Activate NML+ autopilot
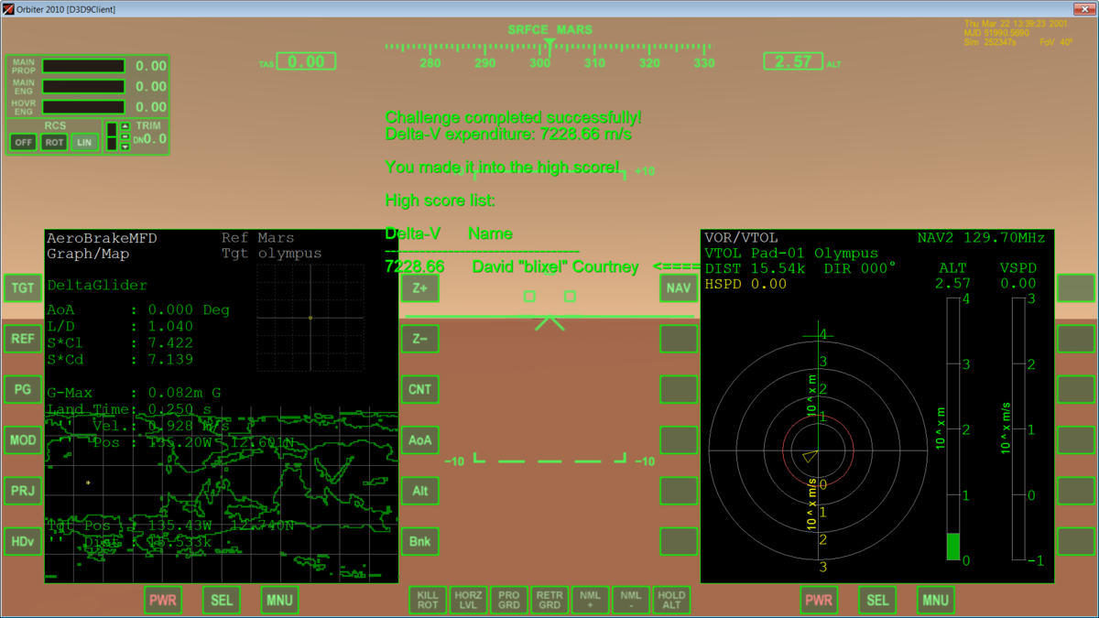The height and width of the screenshot is (618, 1099). (590, 600)
